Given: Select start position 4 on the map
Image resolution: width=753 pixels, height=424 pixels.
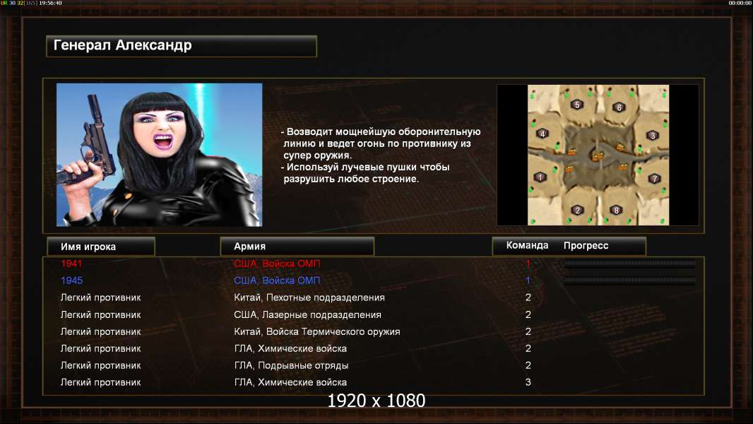Looking at the screenshot, I should coord(542,134).
